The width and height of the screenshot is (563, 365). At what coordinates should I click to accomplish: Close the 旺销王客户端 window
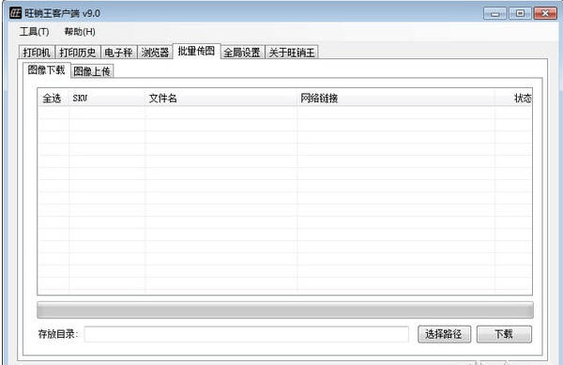click(x=545, y=14)
